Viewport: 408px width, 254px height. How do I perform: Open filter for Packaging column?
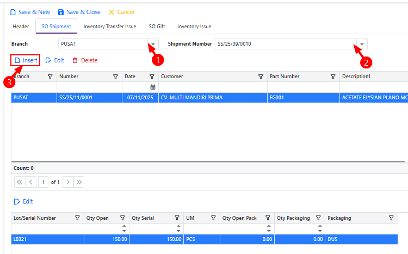[x=391, y=218]
